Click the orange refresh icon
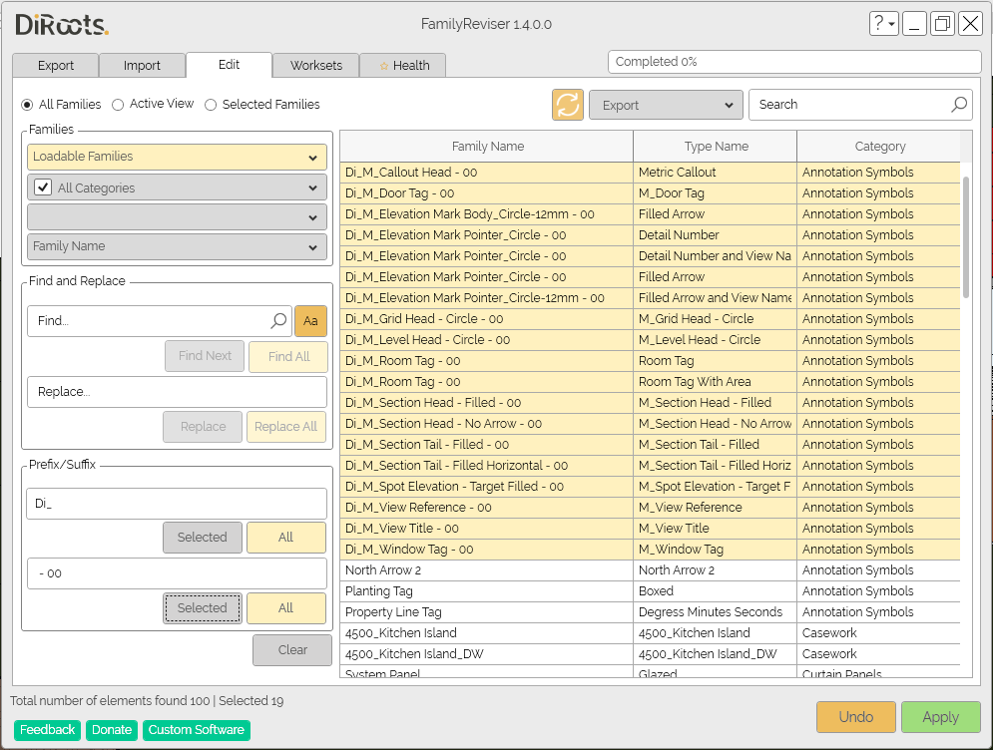The image size is (993, 750). tap(567, 105)
